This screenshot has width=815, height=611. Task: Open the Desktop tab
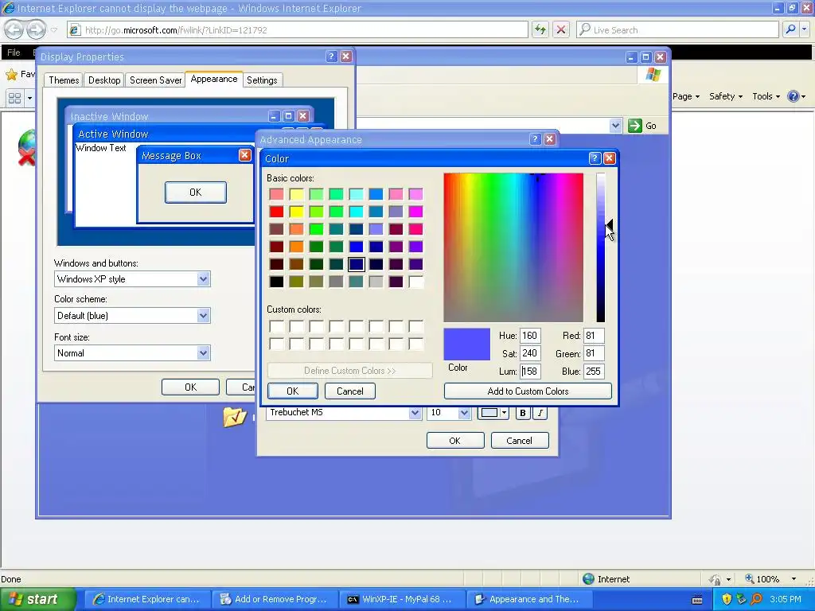click(x=104, y=80)
